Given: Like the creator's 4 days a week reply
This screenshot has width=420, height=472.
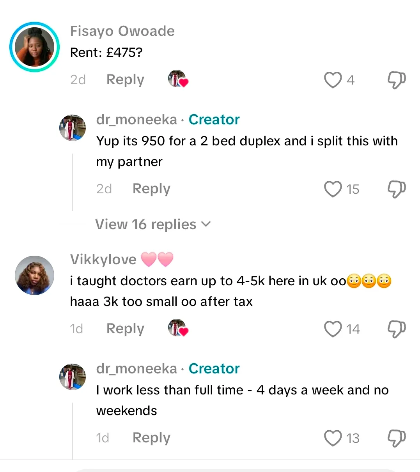Looking at the screenshot, I should point(333,438).
